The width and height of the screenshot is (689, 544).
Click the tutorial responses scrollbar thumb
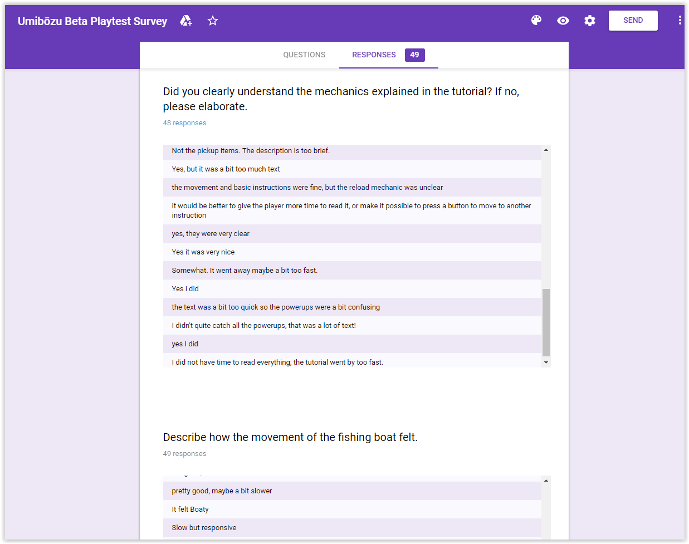546,322
